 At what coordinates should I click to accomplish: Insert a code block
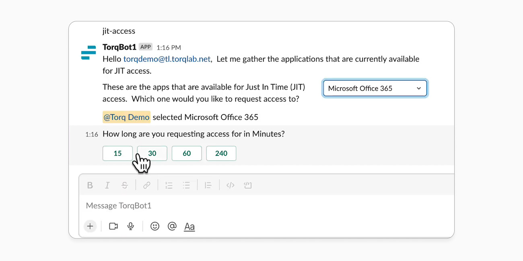tap(248, 185)
